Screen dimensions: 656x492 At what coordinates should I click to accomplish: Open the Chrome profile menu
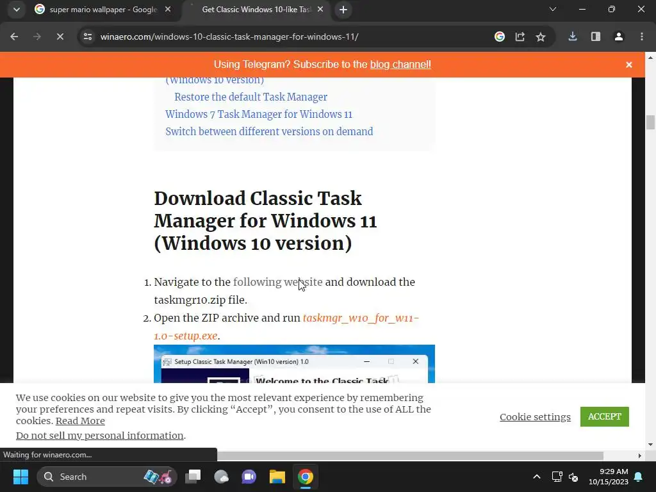[x=619, y=37]
